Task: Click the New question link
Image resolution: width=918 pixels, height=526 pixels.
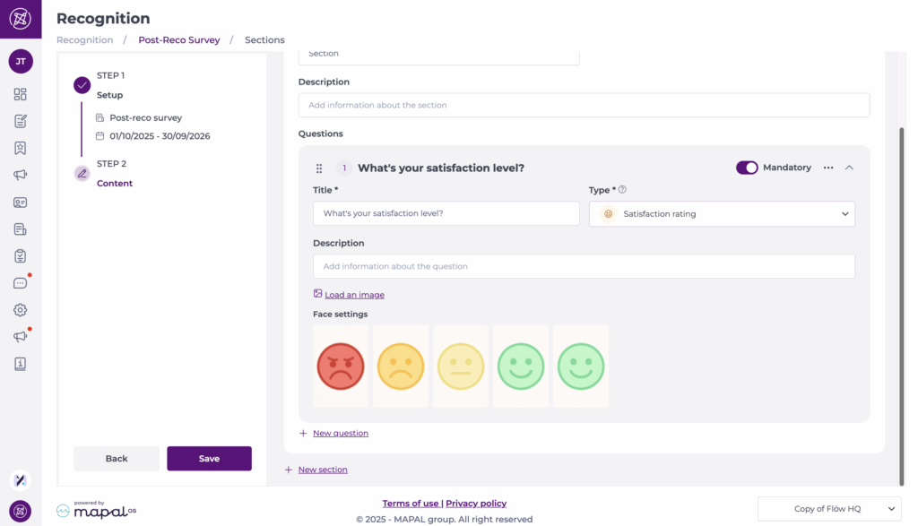Action: point(340,434)
